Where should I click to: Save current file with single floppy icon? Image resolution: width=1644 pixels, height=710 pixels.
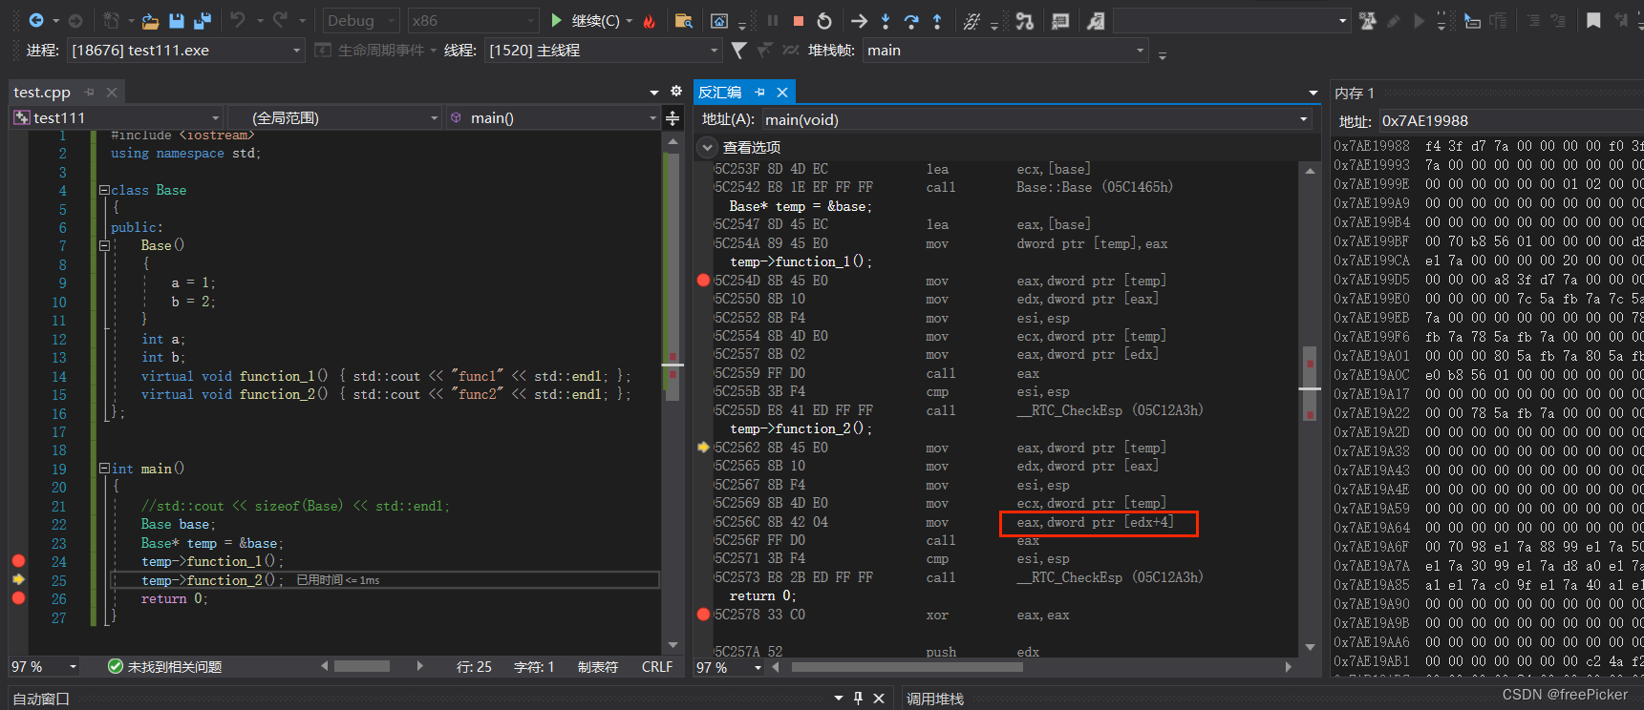176,20
